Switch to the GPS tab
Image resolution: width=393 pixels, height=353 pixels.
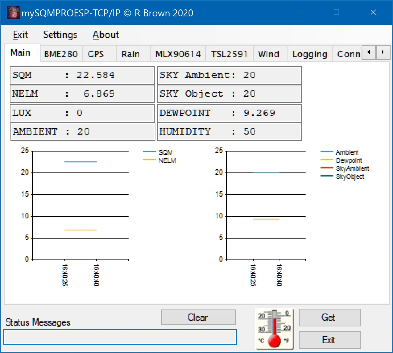pyautogui.click(x=99, y=54)
